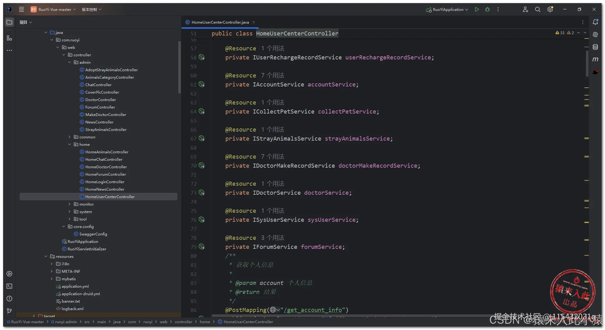Click the Search Everywhere magnifier icon
Image resolution: width=605 pixels, height=330 pixels.
point(538,9)
